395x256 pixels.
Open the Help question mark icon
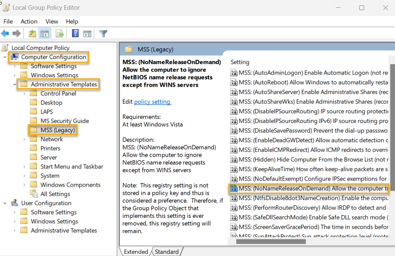tap(75, 33)
